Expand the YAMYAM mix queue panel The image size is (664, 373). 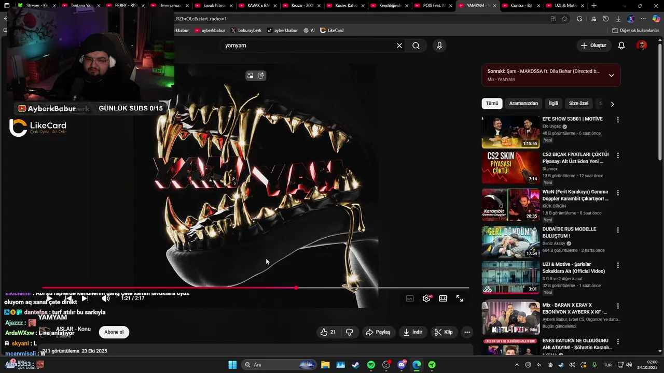[x=611, y=75]
